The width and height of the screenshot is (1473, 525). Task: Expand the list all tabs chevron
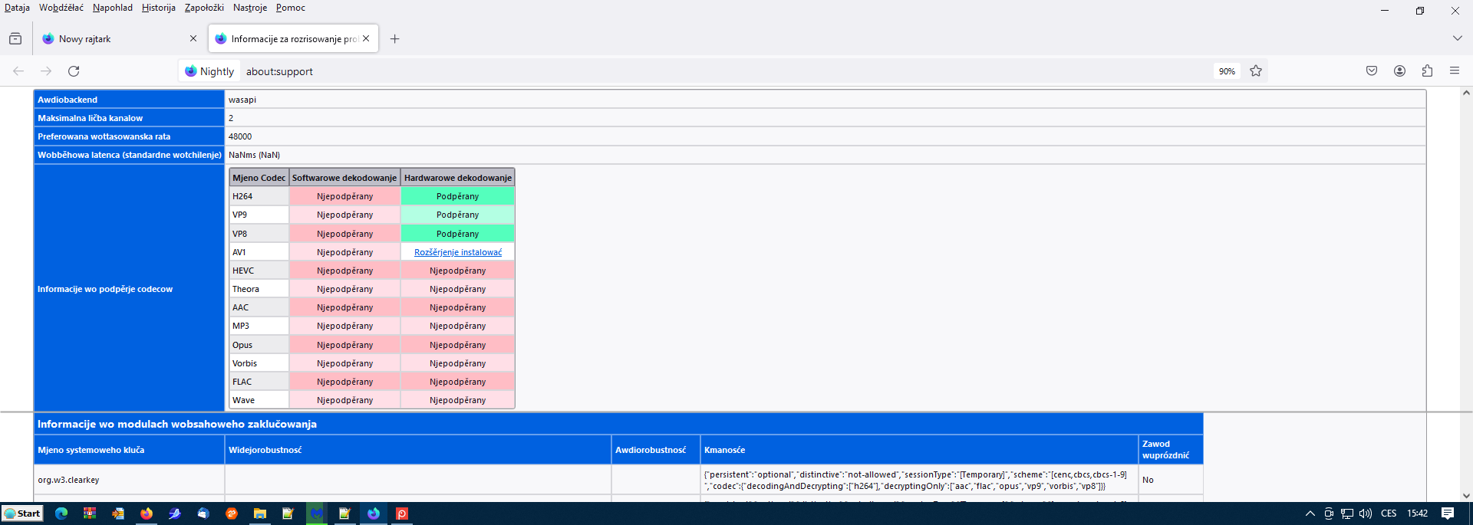[1457, 38]
